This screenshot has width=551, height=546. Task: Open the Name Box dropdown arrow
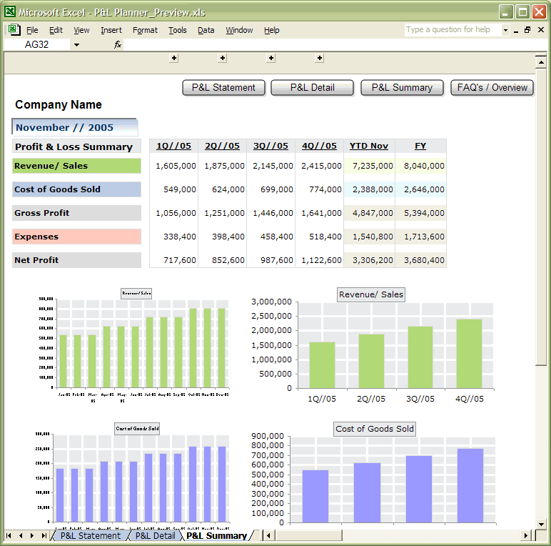click(76, 45)
